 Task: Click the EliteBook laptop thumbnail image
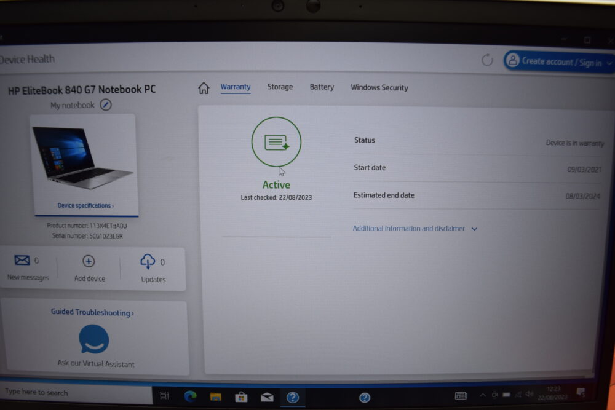[x=82, y=159]
